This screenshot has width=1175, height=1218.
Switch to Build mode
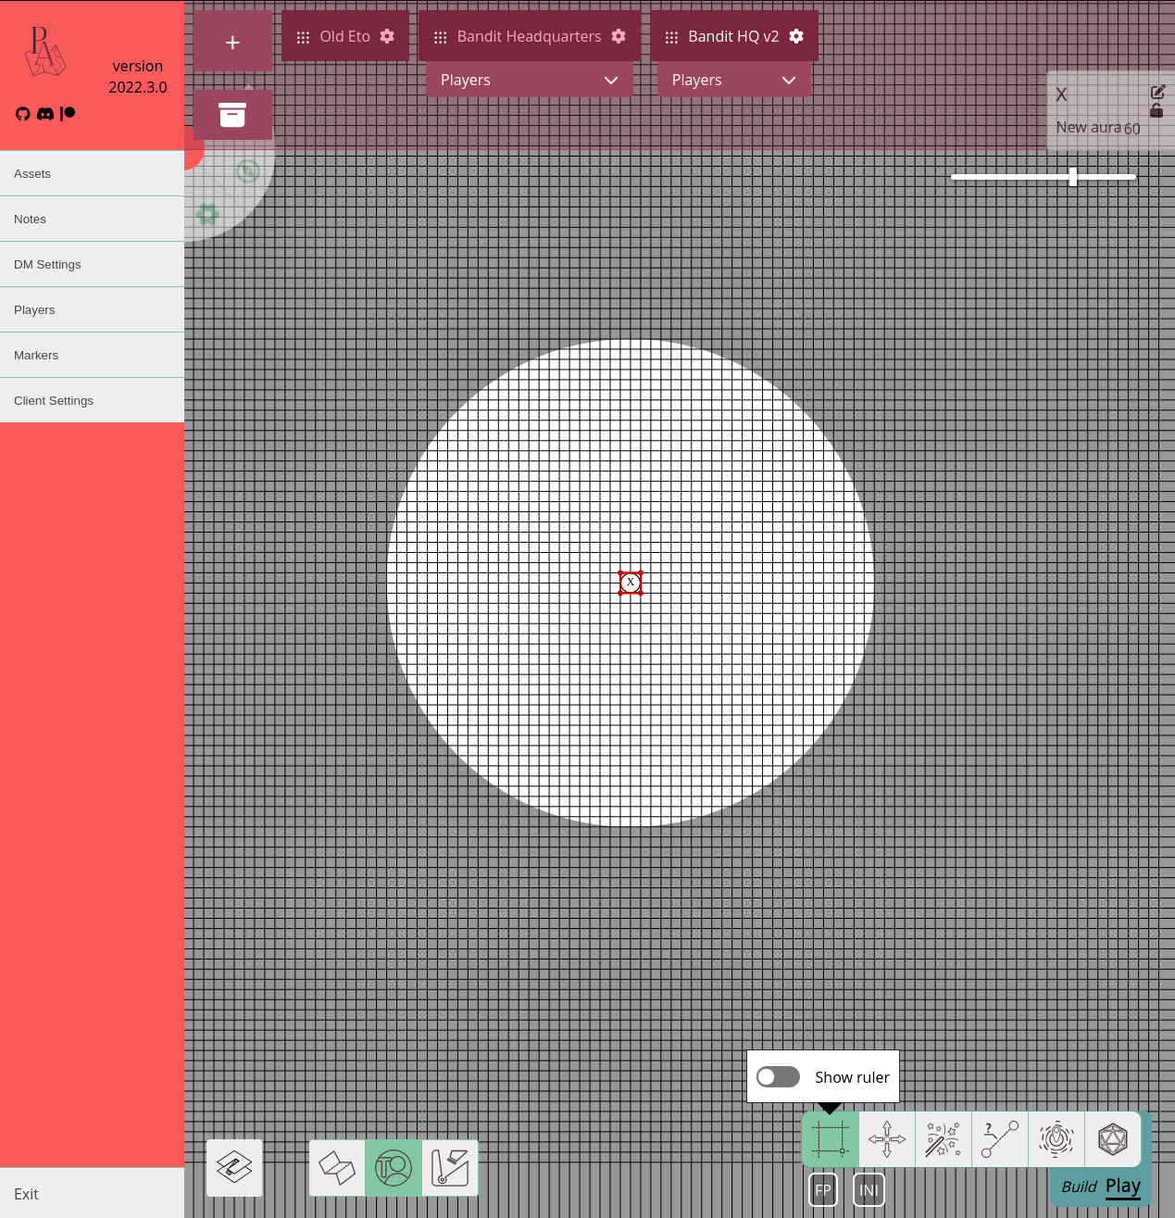tap(1079, 1187)
